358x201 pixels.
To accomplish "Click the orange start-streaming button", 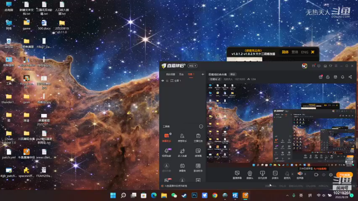I will [344, 175].
